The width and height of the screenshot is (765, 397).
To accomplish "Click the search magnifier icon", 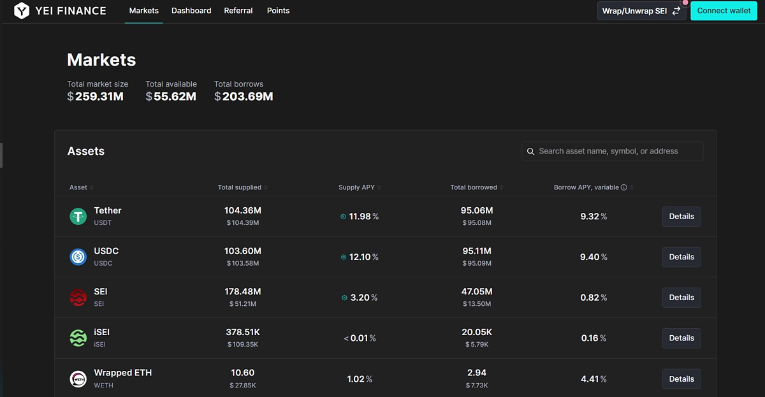I will [530, 152].
